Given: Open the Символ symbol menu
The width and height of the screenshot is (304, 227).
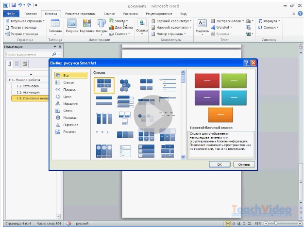Looking at the screenshot, I should pos(268,28).
